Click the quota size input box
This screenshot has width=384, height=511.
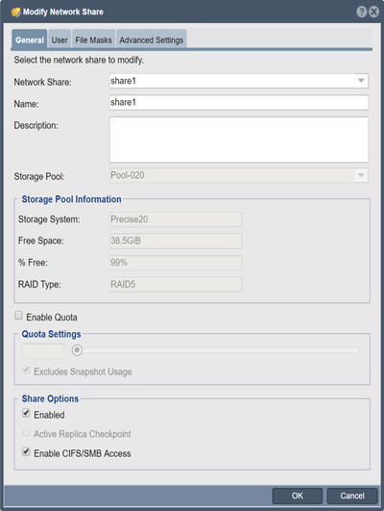43,351
